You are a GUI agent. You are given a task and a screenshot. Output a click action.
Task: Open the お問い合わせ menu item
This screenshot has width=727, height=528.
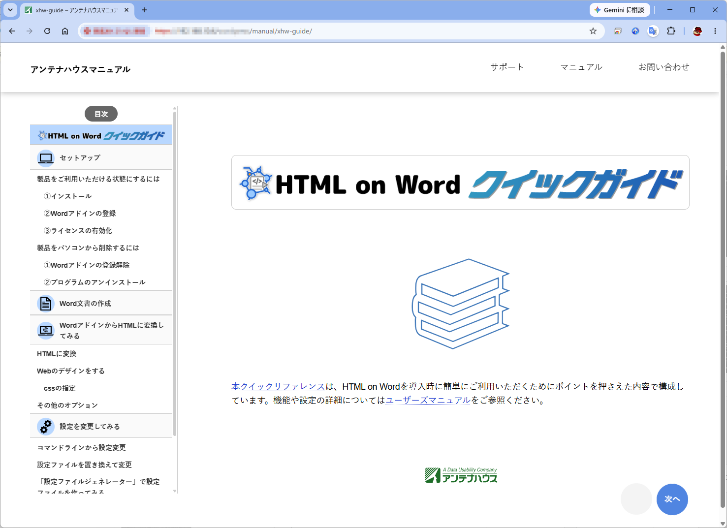pos(664,67)
